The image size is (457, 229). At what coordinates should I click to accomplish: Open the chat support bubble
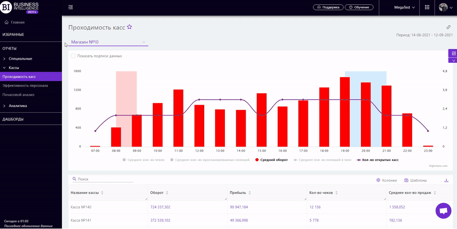tap(443, 211)
